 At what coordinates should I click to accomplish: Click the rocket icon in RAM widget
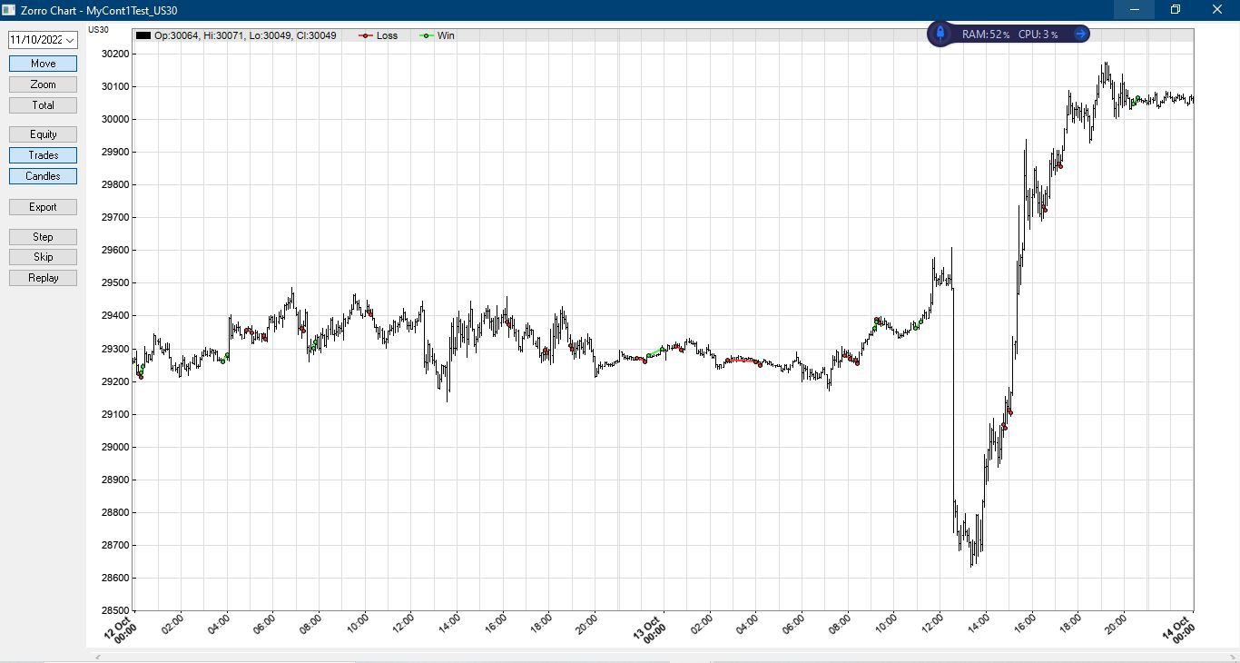pyautogui.click(x=940, y=34)
